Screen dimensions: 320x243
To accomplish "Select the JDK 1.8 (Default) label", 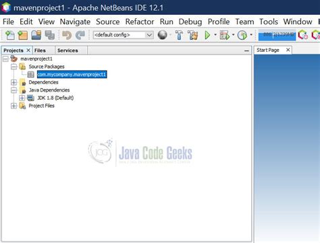I will point(55,98).
